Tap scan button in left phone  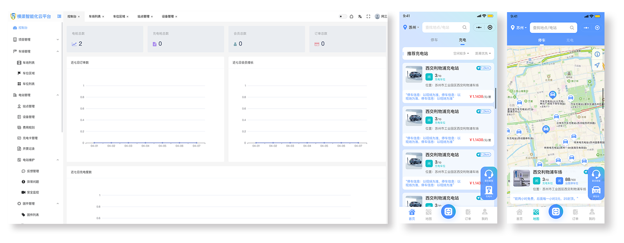pyautogui.click(x=448, y=211)
